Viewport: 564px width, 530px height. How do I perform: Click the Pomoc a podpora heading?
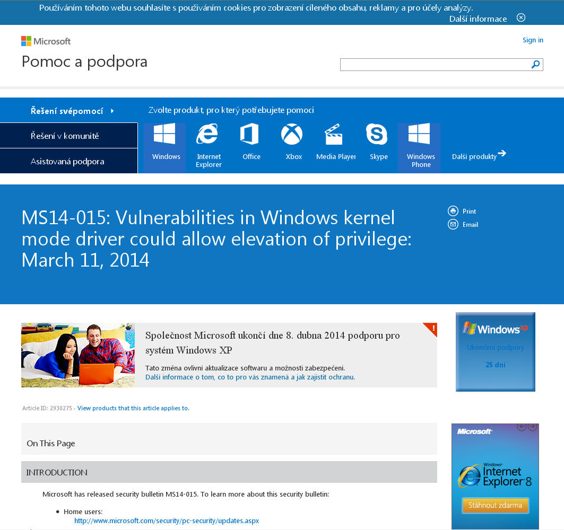84,61
